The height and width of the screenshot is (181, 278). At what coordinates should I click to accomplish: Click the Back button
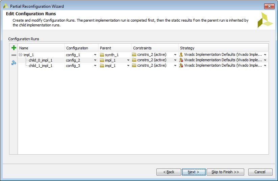coord(169,172)
